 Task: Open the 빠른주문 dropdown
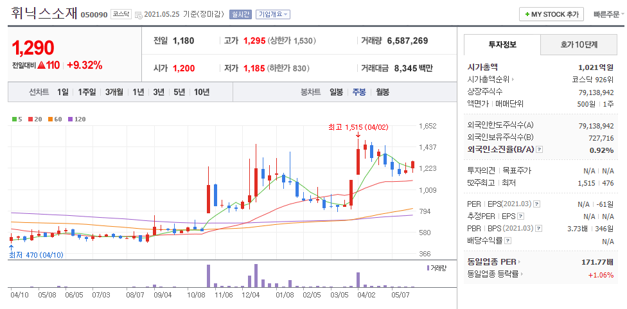(608, 14)
